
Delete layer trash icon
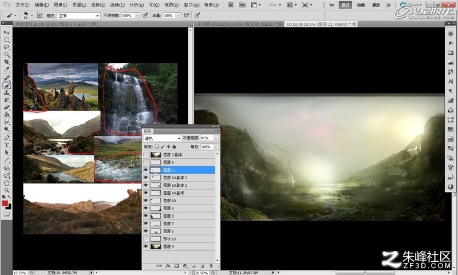[211, 266]
